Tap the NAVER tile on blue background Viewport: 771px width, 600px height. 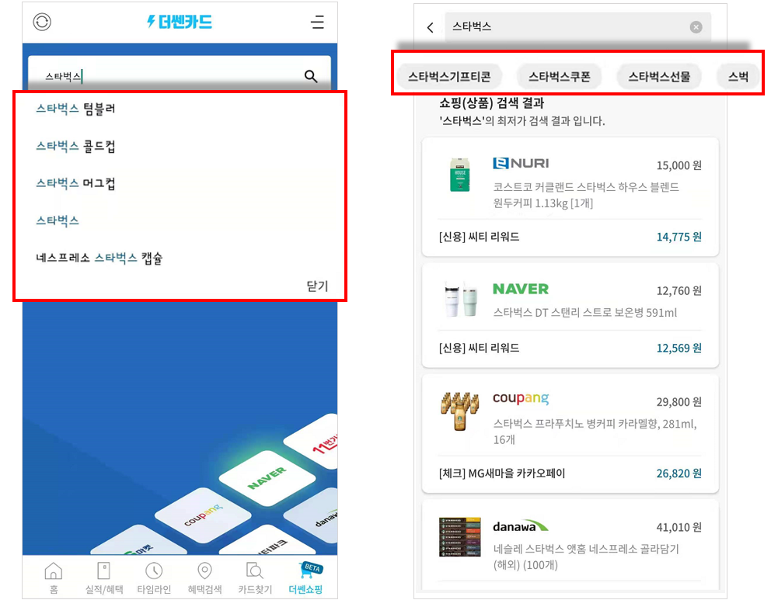click(x=267, y=479)
